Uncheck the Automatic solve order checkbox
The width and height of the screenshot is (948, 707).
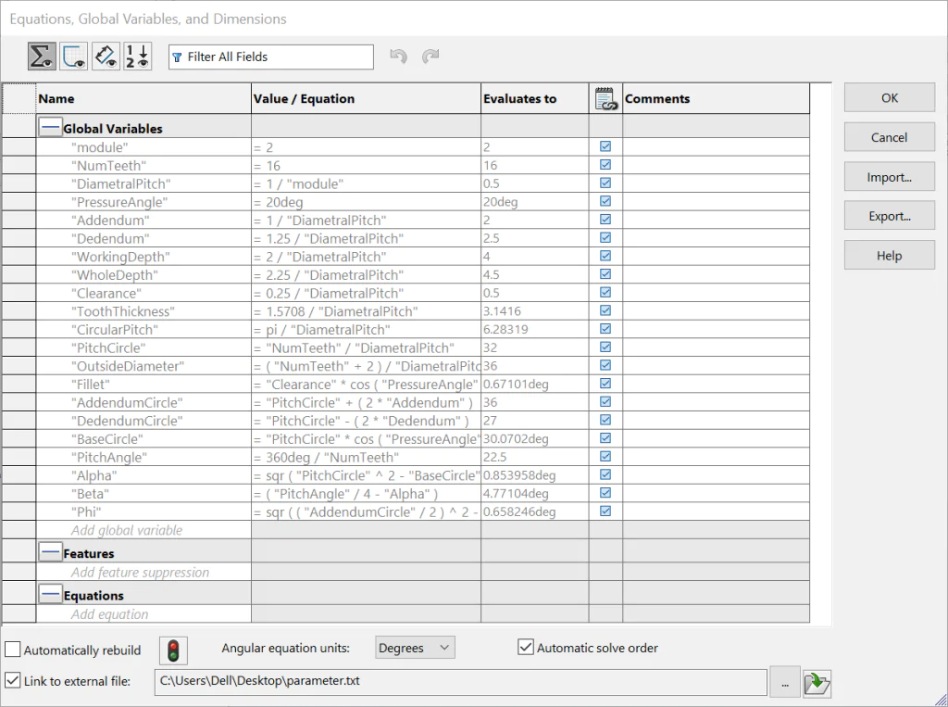526,647
